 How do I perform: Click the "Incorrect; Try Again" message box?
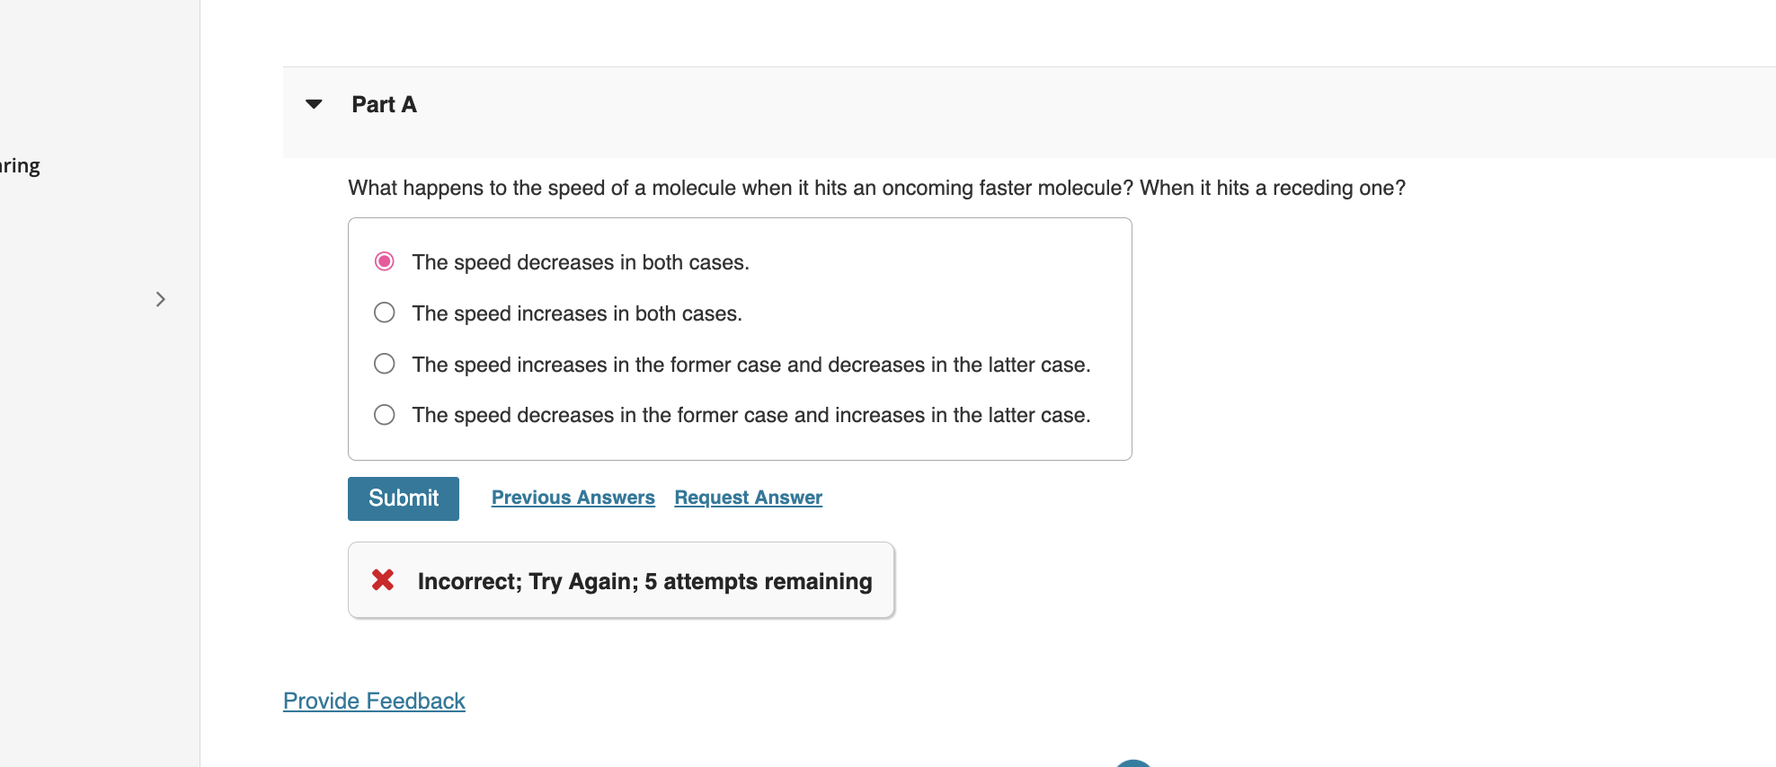(x=620, y=580)
